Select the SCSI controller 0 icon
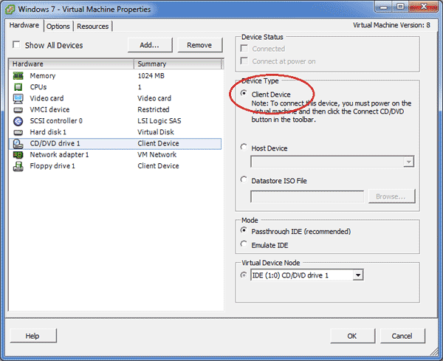This screenshot has height=361, width=443. tap(18, 120)
